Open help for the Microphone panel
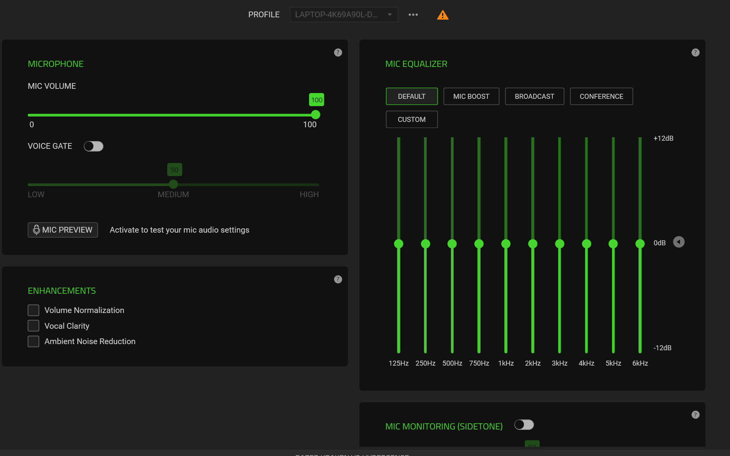The height and width of the screenshot is (456, 730). point(338,53)
